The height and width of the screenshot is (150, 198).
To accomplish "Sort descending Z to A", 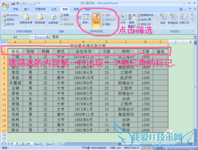I will 79,24.
